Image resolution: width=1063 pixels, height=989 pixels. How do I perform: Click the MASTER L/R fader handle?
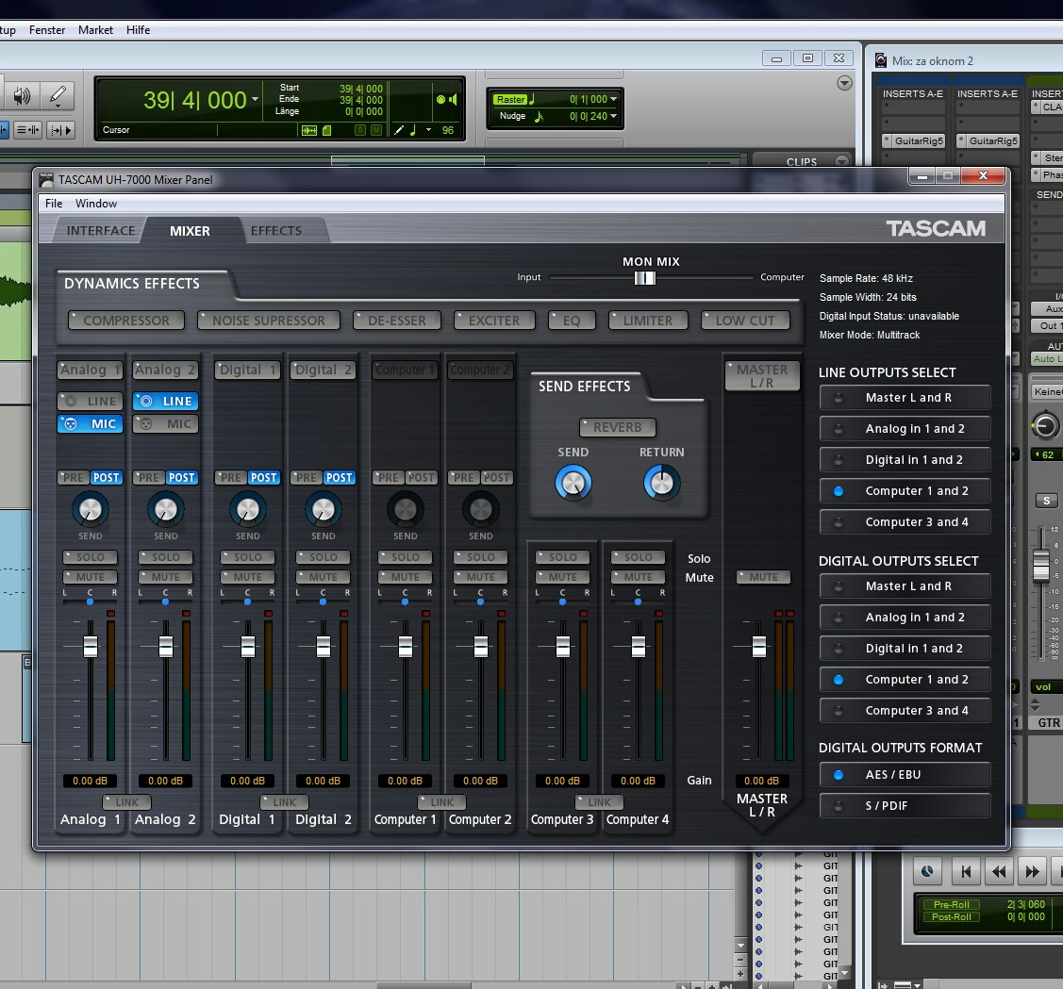point(759,647)
